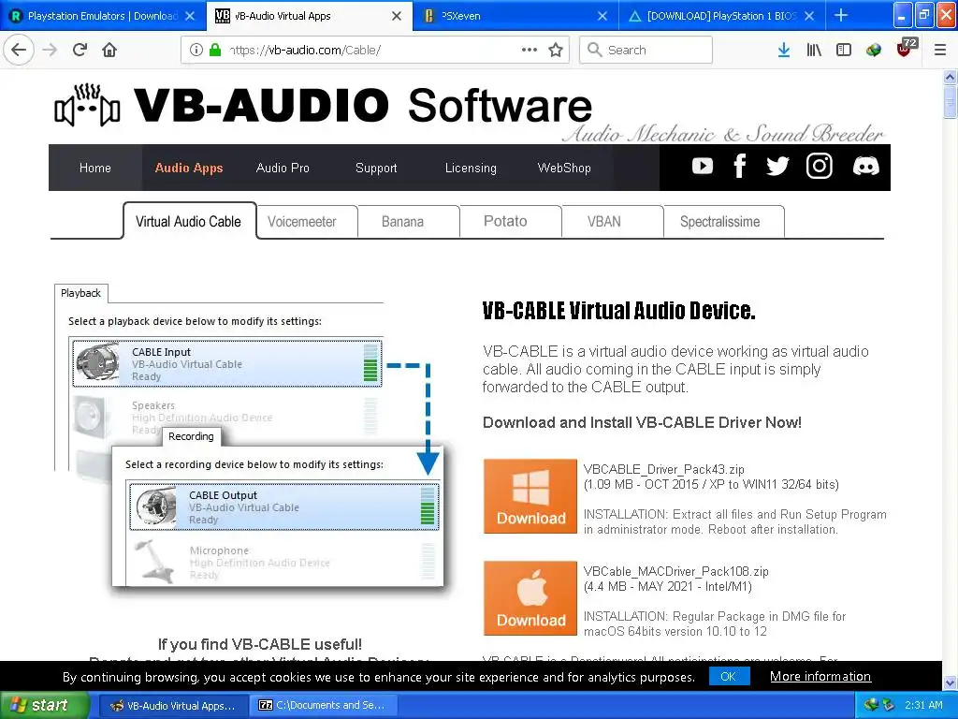Reload the current page
This screenshot has height=719, width=958.
pyautogui.click(x=80, y=50)
